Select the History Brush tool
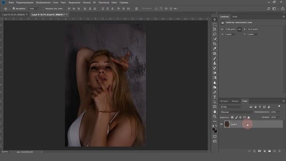Image resolution: width=286 pixels, height=161 pixels. 214,68
